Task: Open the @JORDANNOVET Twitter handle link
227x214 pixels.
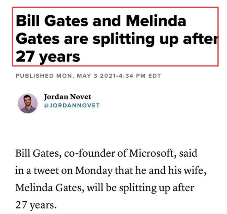Action: pyautogui.click(x=72, y=105)
